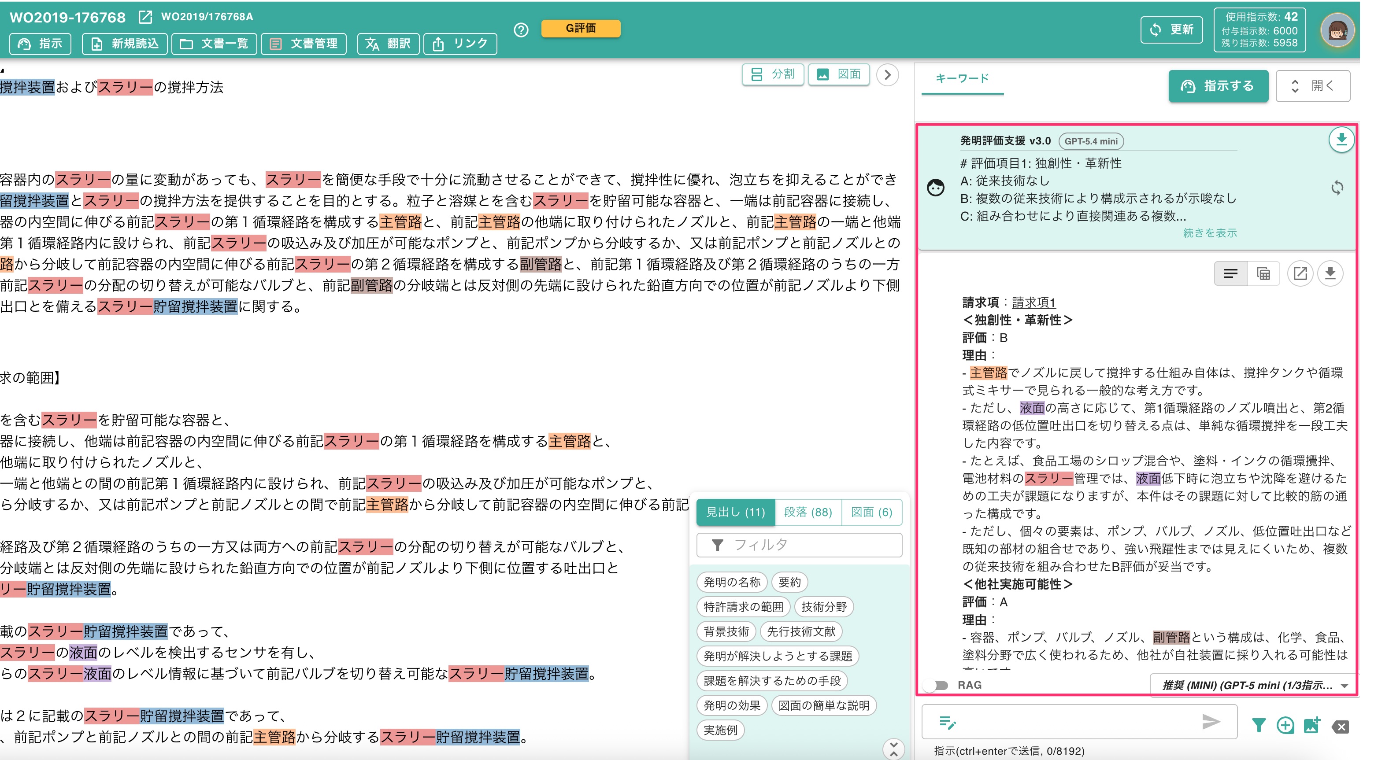This screenshot has width=1378, height=760.
Task: Jump to 発明の効果 heading
Action: point(732,705)
